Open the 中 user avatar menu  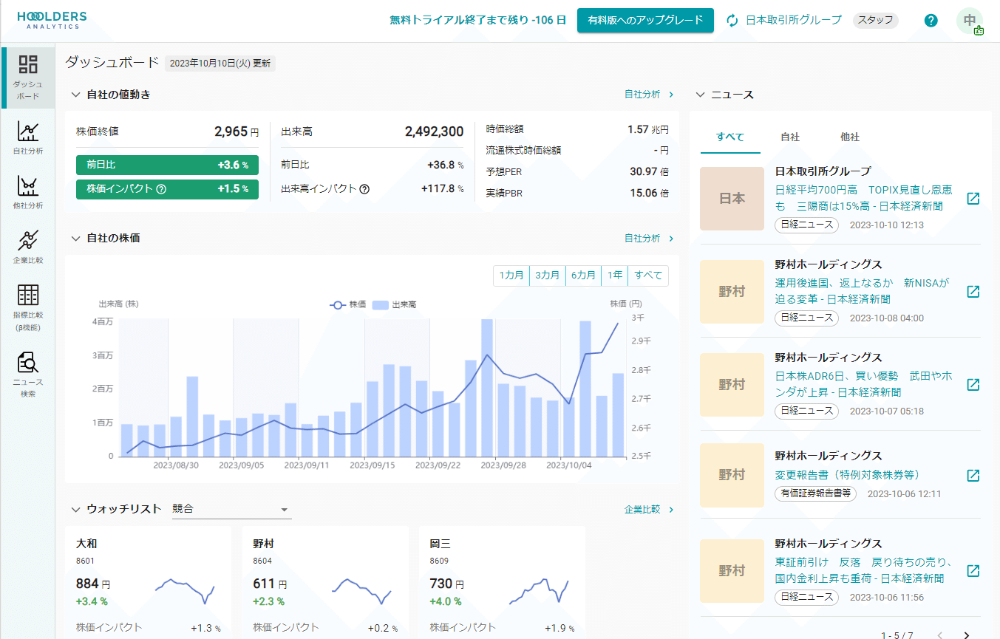(x=970, y=21)
